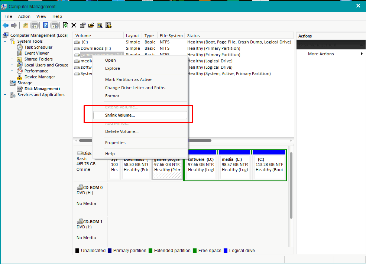Open the View menu
This screenshot has height=264, width=366.
pyautogui.click(x=41, y=16)
